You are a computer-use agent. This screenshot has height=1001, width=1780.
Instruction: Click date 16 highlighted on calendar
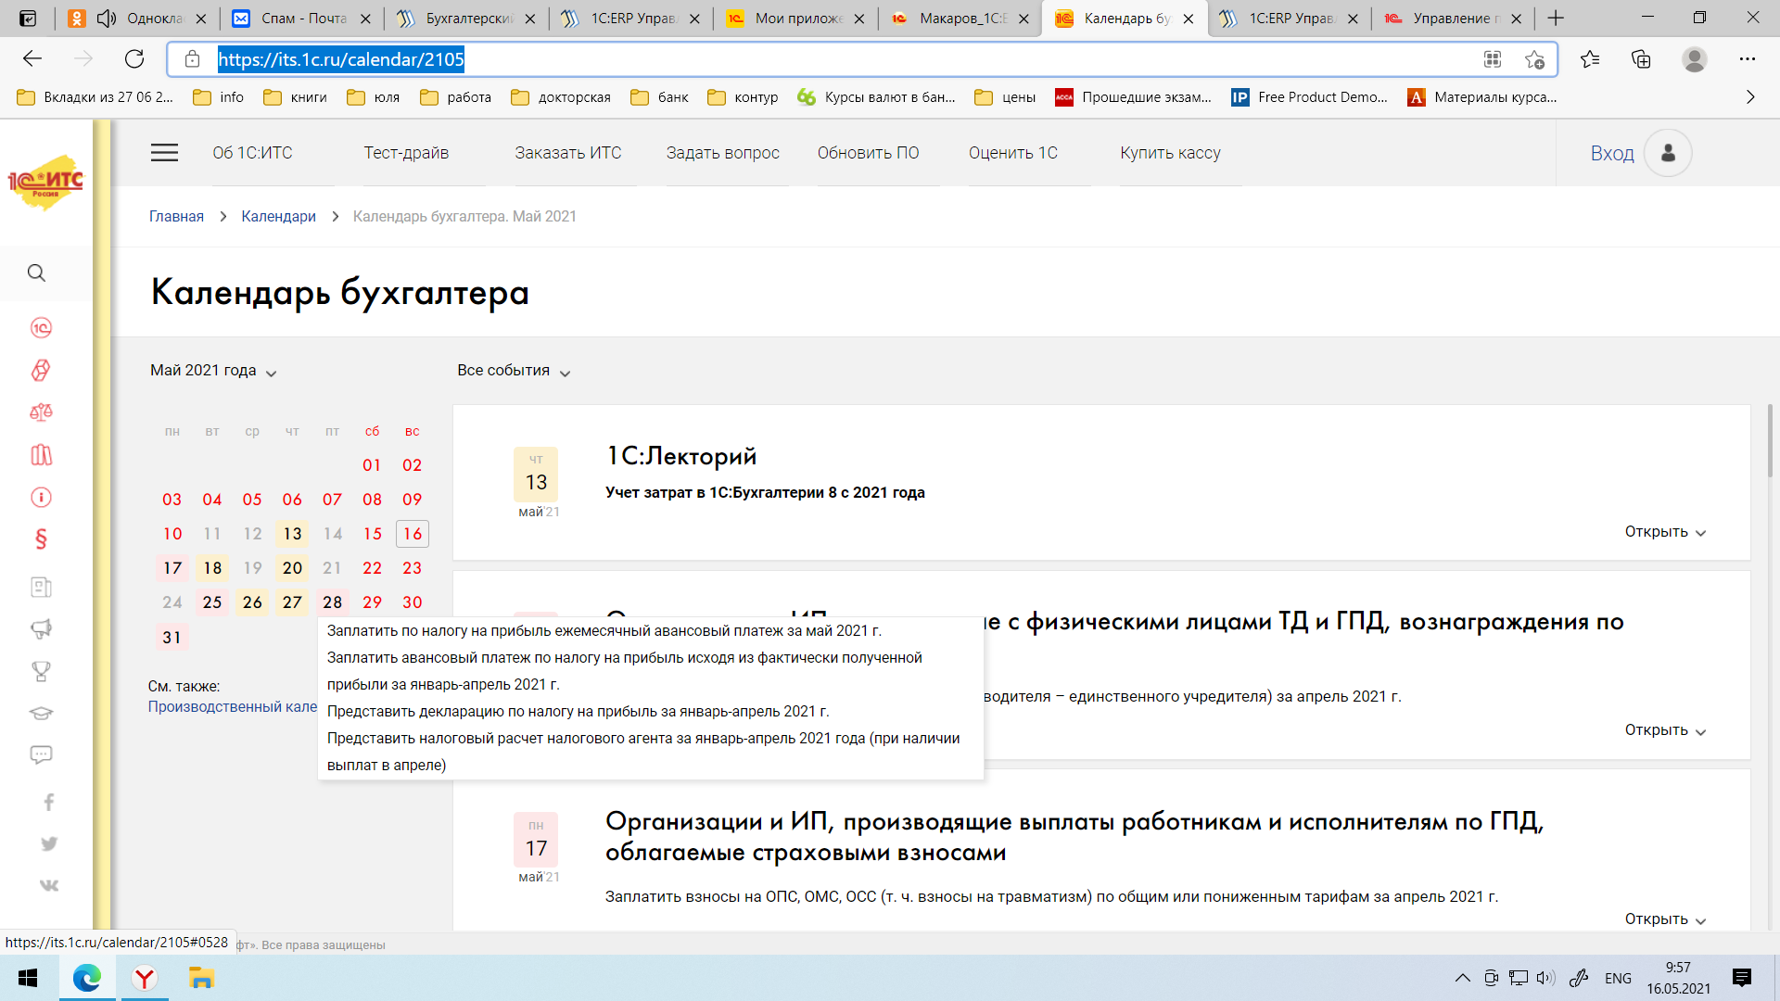click(412, 533)
